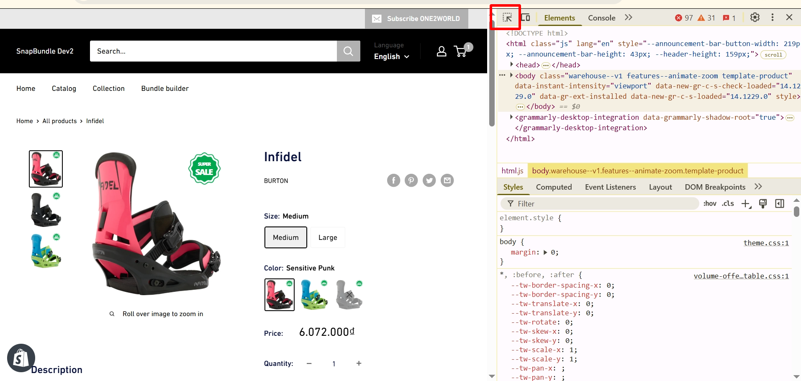Choose the crossed-out grey color swatch
This screenshot has width=801, height=381.
(349, 295)
